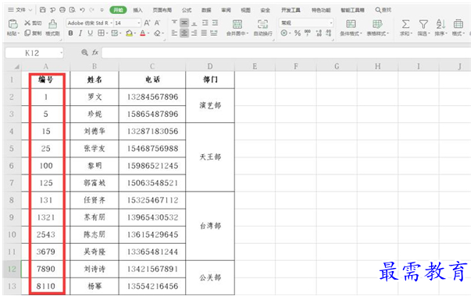Toggle align right
The image size is (474, 296).
194,33
